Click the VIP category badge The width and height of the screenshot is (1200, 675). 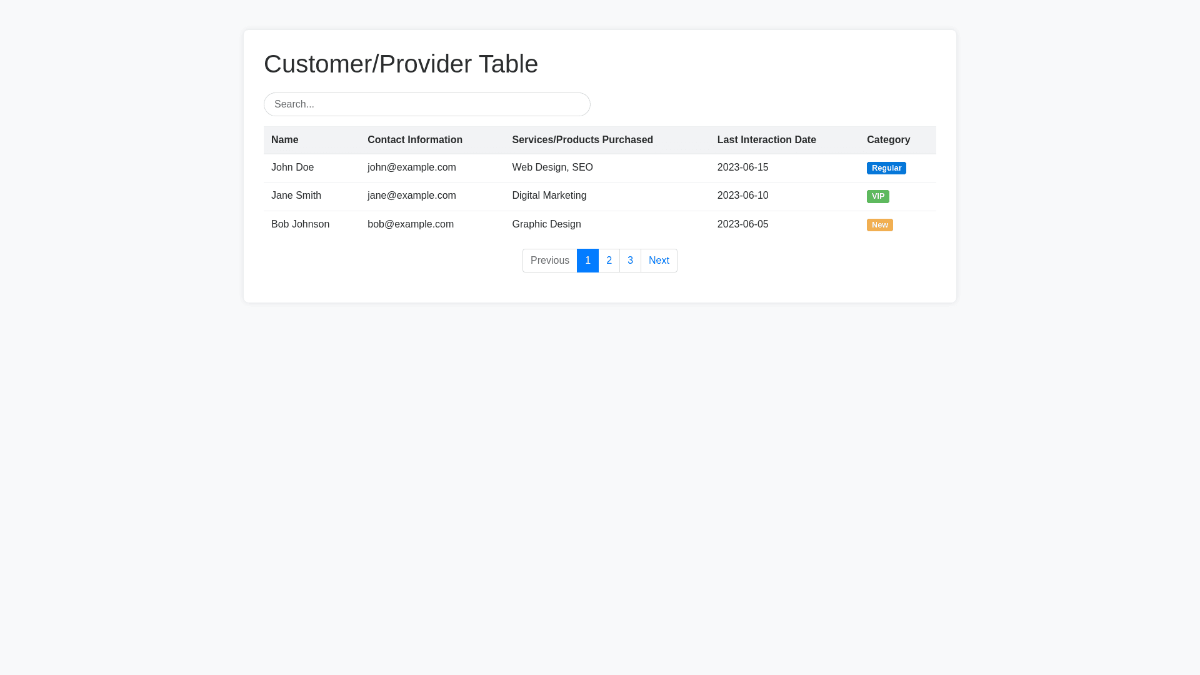point(877,196)
